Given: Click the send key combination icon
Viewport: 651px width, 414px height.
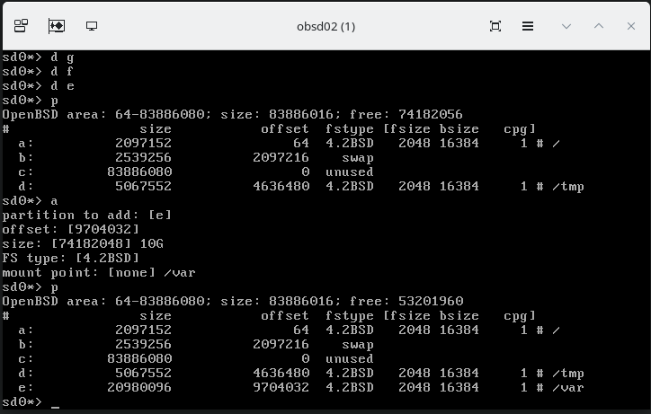Looking at the screenshot, I should [56, 26].
